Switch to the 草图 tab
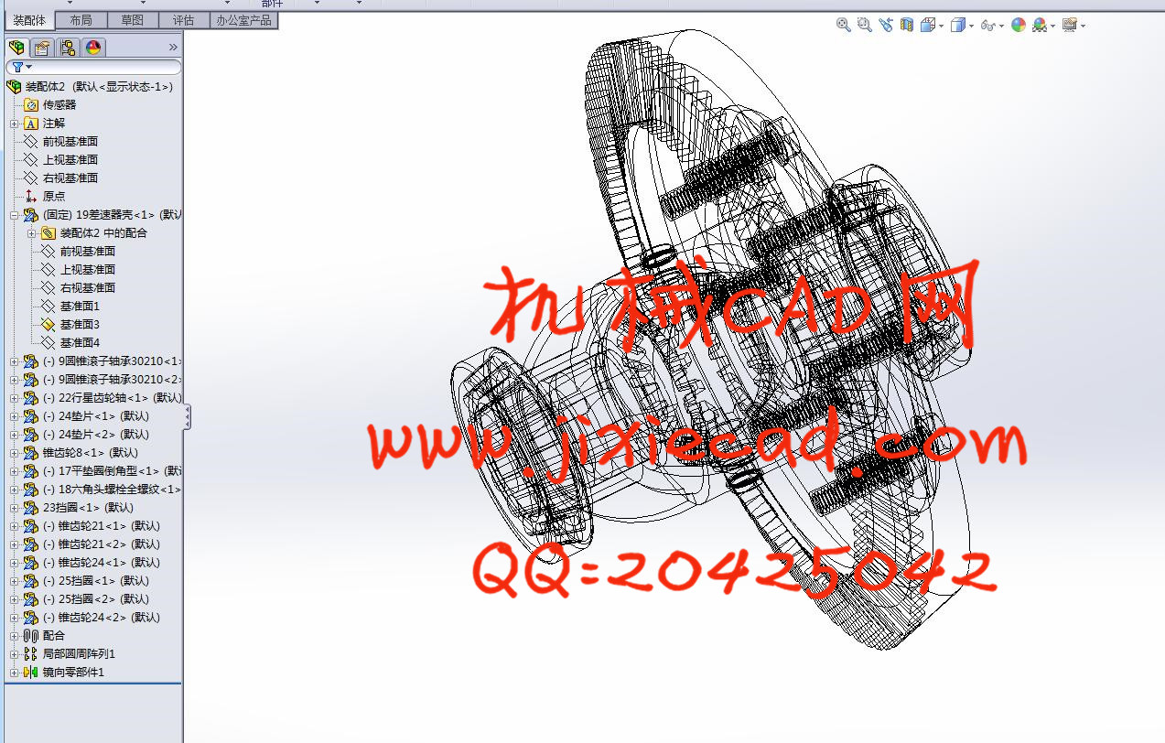Image resolution: width=1165 pixels, height=743 pixels. (x=132, y=20)
